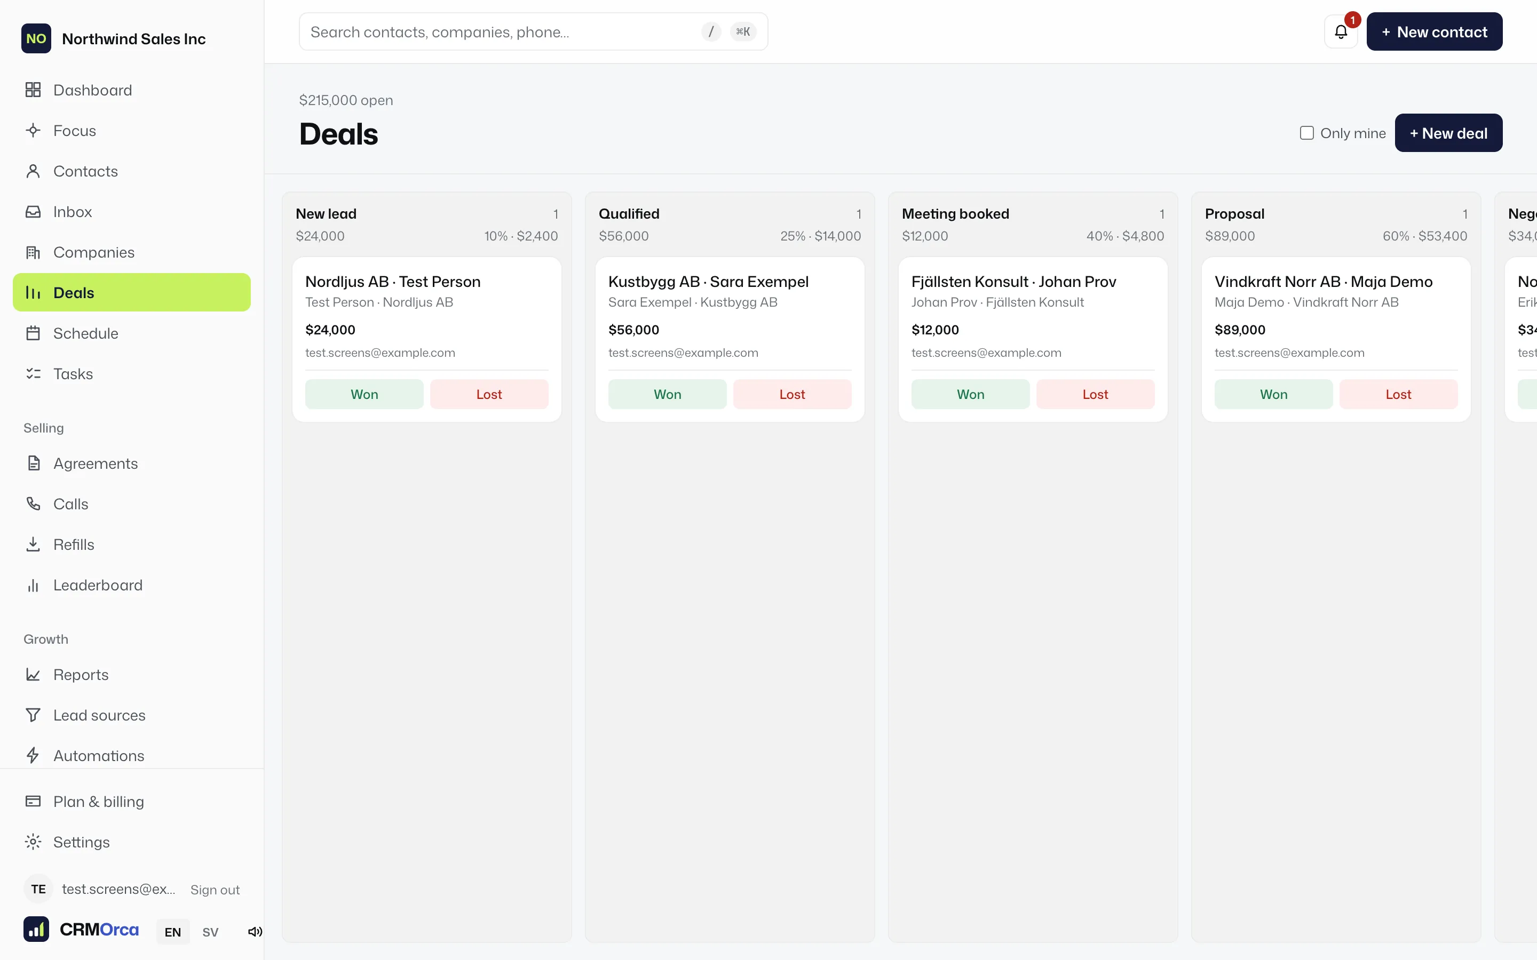The image size is (1537, 960).
Task: Mark Nordljus AB deal as Won
Action: coord(364,394)
